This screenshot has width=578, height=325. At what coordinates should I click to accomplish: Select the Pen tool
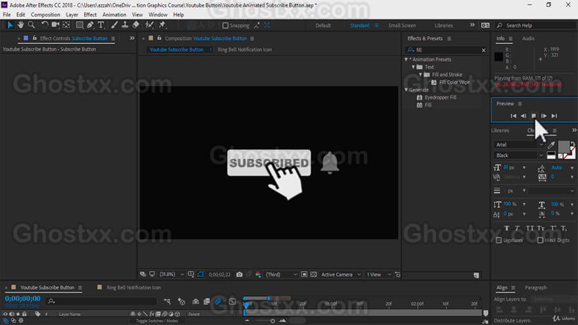tap(90, 25)
